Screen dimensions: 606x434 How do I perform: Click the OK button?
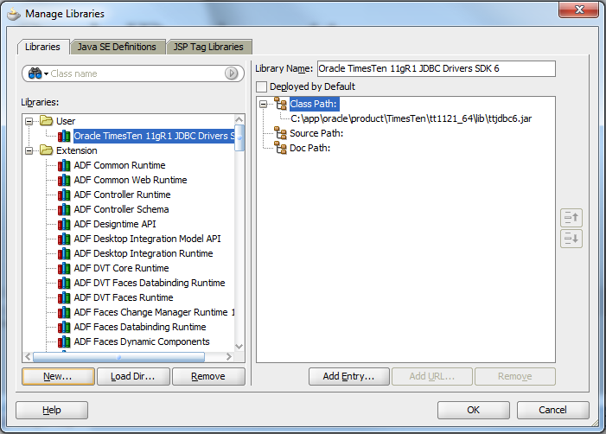click(x=474, y=410)
